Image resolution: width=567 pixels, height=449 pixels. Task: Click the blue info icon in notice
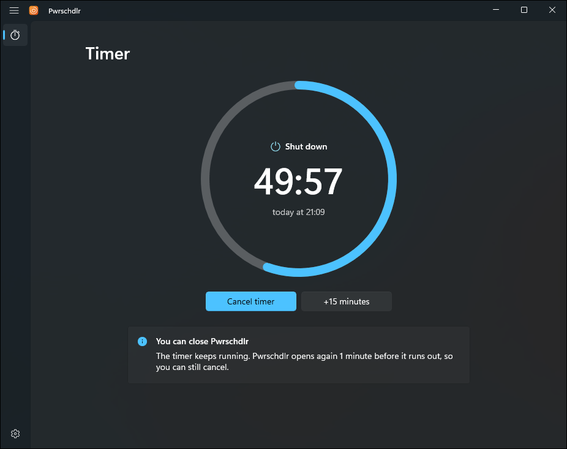(x=143, y=341)
